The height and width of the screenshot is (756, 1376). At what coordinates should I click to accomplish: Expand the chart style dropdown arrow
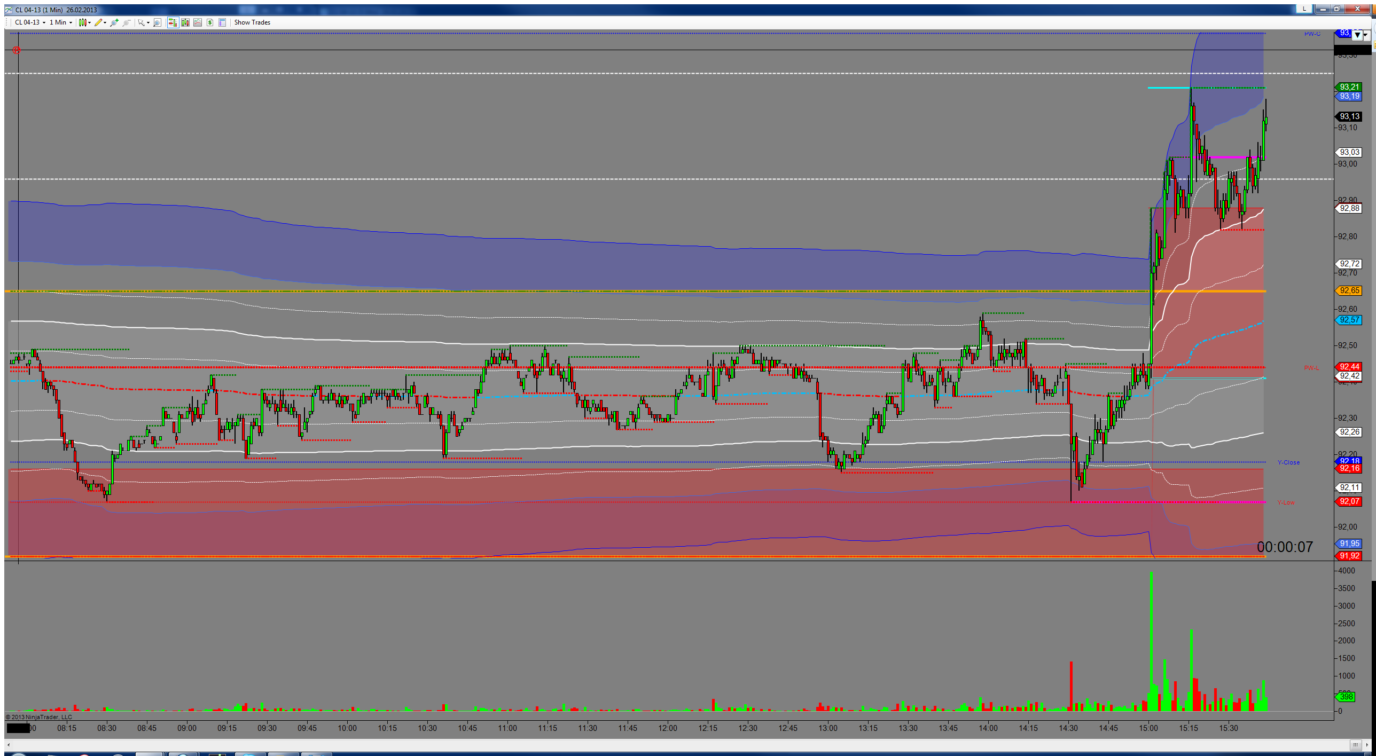tap(89, 22)
